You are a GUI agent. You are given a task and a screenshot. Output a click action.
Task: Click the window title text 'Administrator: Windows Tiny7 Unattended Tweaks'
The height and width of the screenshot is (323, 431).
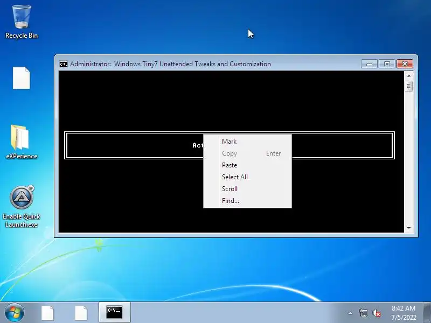(170, 64)
